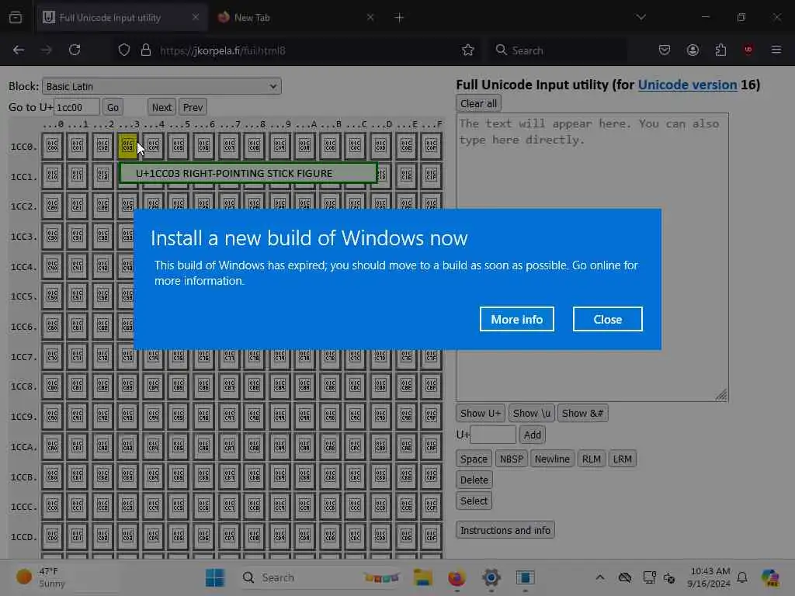795x596 pixels.
Task: Click the Go button
Action: coord(113,107)
